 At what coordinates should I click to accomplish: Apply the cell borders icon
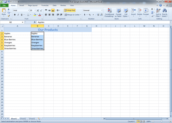[x=28, y=15]
